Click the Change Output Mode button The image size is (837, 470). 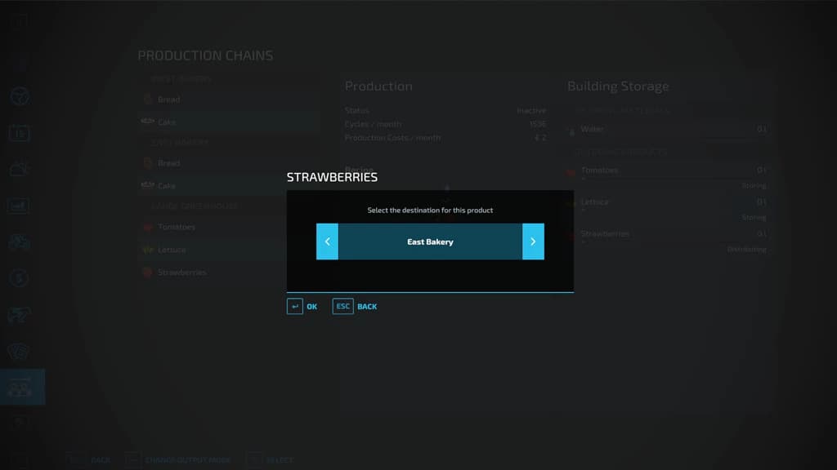[x=177, y=460]
